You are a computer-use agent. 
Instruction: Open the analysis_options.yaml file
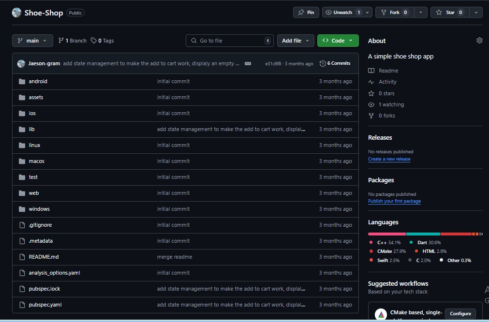tap(54, 273)
